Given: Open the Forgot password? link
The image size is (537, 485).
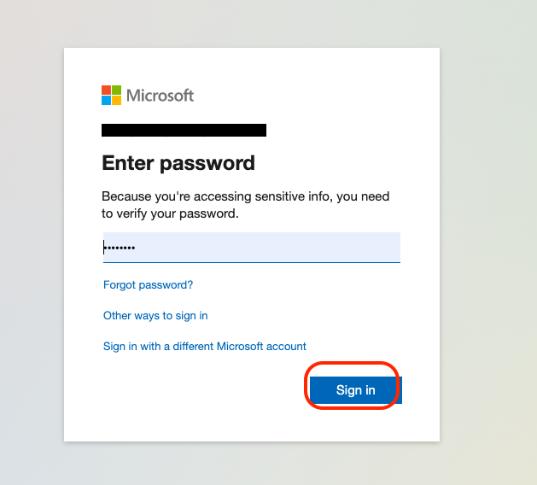Looking at the screenshot, I should [x=148, y=285].
